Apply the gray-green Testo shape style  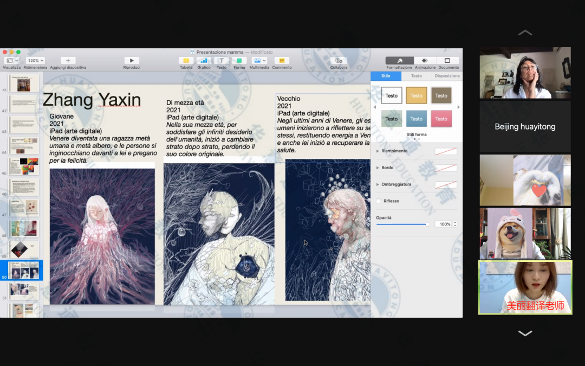pyautogui.click(x=392, y=119)
